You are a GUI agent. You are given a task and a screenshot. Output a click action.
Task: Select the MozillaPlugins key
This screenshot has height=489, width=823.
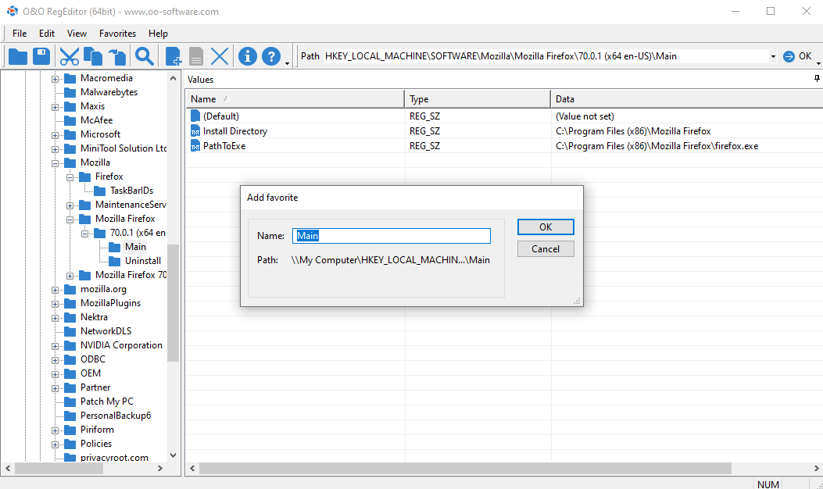click(110, 303)
